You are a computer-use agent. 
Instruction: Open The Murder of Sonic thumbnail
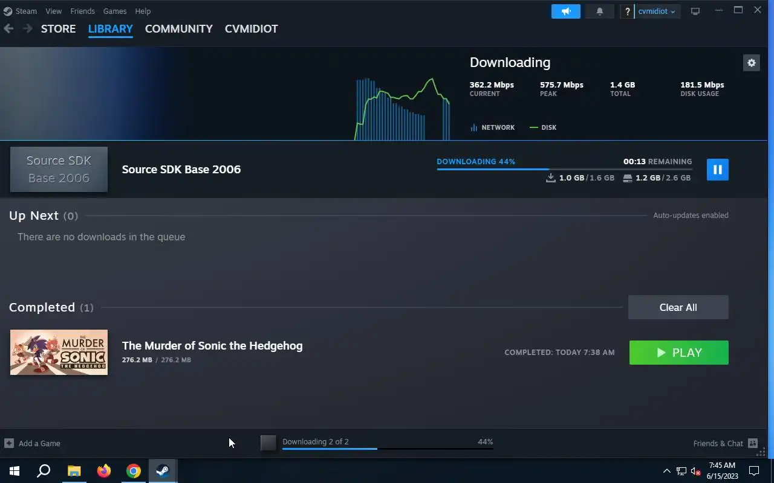click(59, 352)
